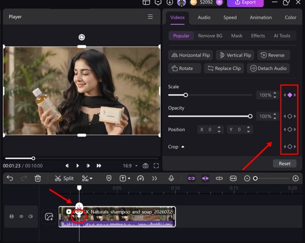The width and height of the screenshot is (305, 243).
Task: Zoom out the timeline
Action: tap(247, 178)
